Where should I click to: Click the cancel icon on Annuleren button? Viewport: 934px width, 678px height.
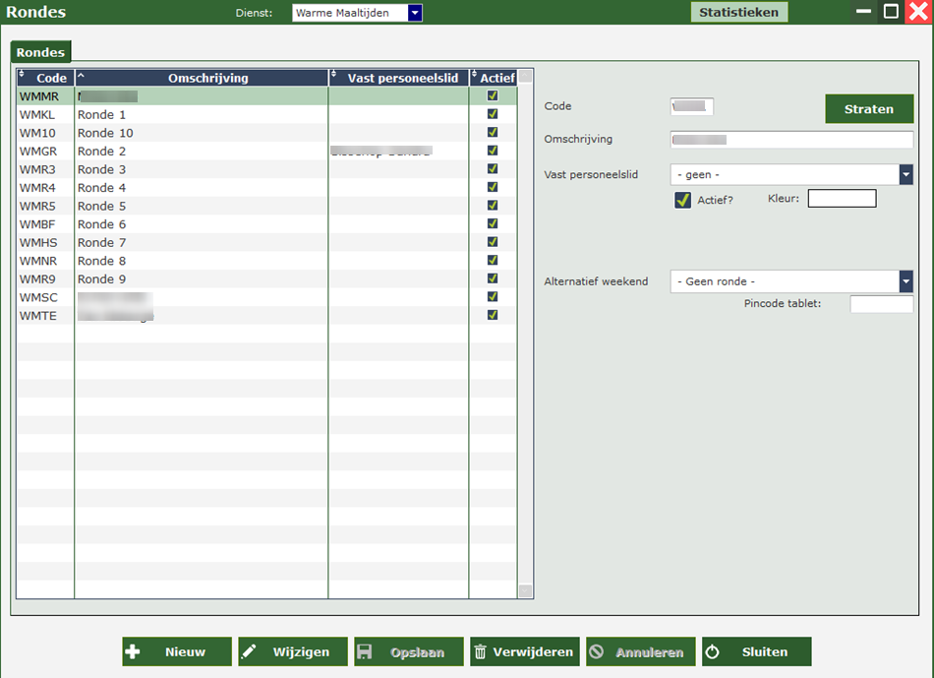pyautogui.click(x=597, y=652)
